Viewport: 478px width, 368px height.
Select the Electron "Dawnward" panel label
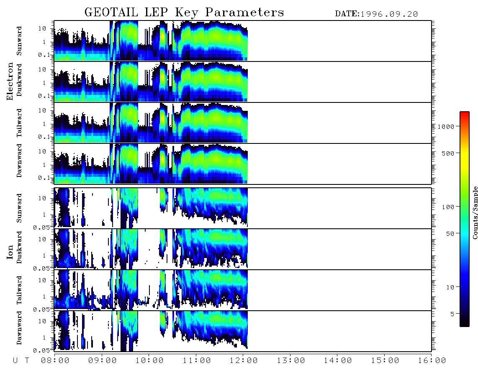(x=19, y=161)
